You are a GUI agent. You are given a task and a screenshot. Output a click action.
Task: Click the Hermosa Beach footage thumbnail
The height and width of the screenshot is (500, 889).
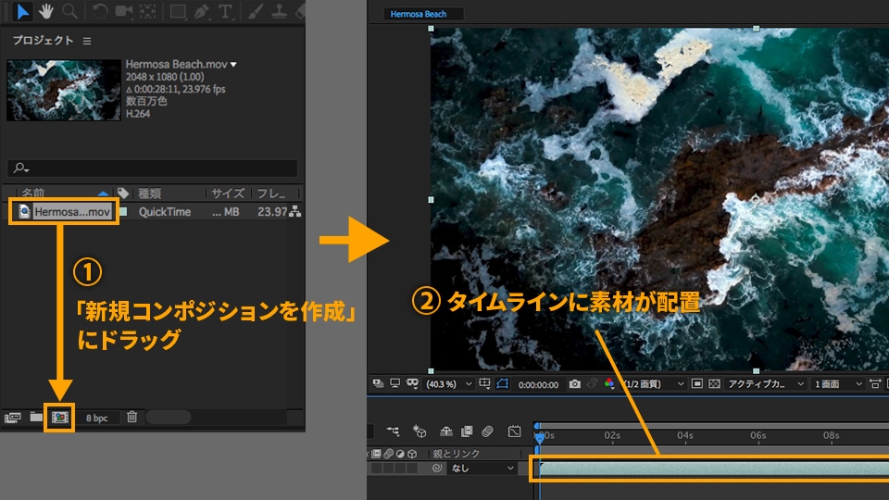[64, 90]
